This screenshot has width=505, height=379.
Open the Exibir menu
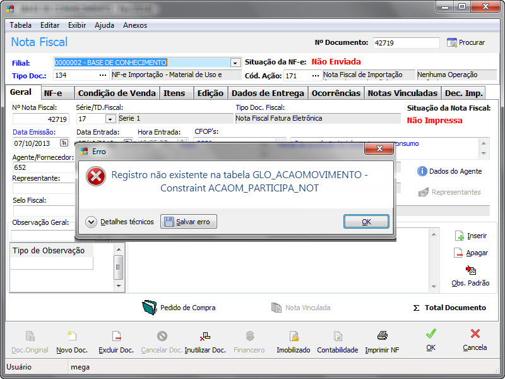coord(77,25)
